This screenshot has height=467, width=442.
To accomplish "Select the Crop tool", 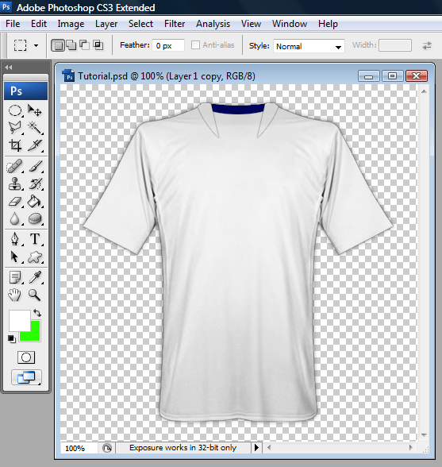I will pos(15,145).
